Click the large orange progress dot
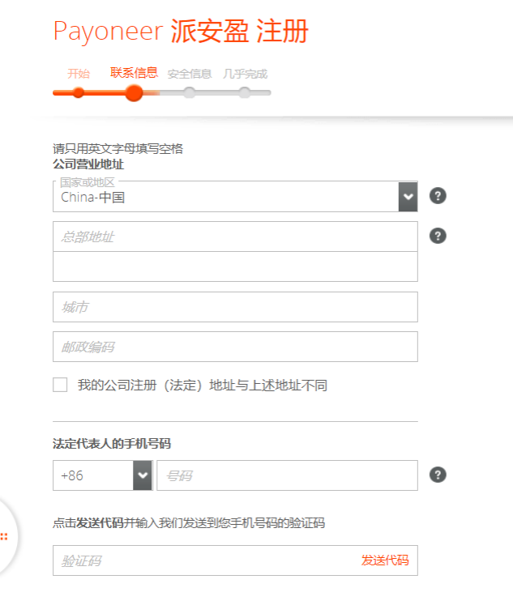Viewport: 513px width, 605px height. click(x=134, y=93)
